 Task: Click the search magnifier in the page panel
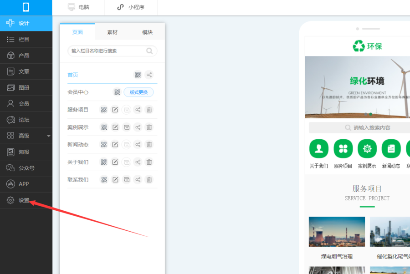149,51
